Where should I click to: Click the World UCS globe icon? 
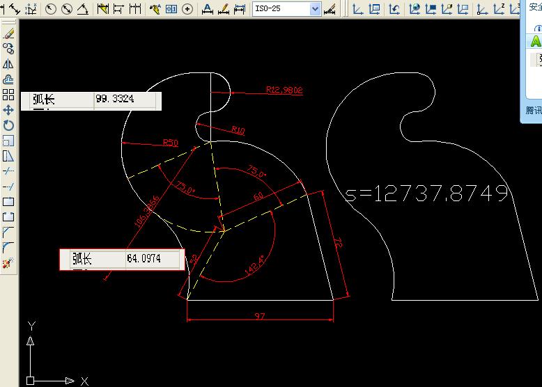point(415,8)
